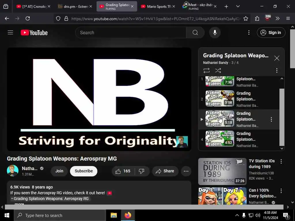Click the URL address bar
The width and height of the screenshot is (295, 221).
(155, 18)
